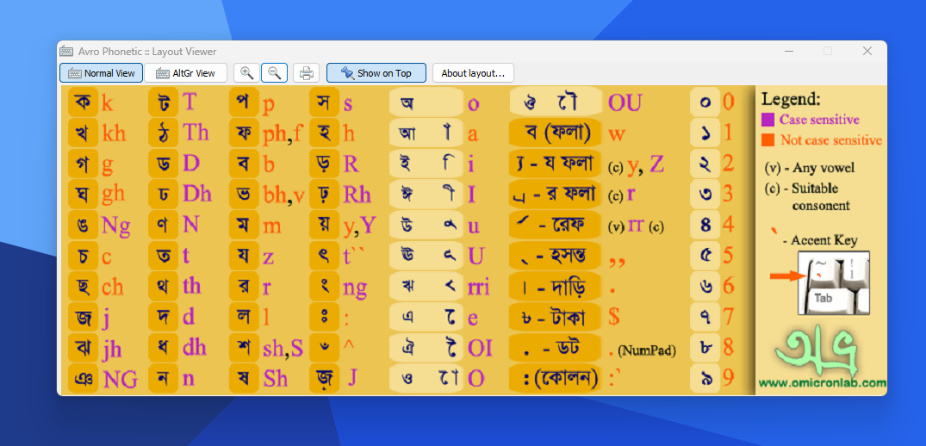Image resolution: width=926 pixels, height=446 pixels.
Task: Click the 'Case sensitive' legend text
Action: [820, 120]
